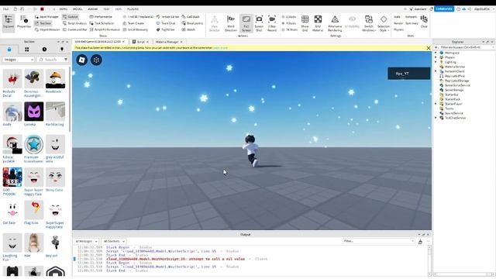Open the HOME ribbon tab

64,9
